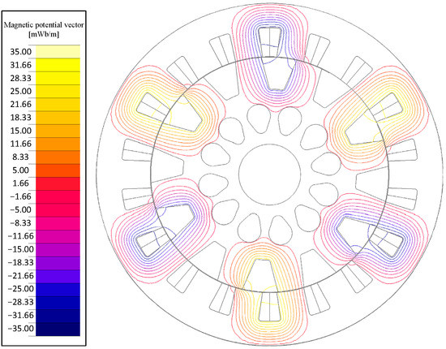Click the lower-right stator slot with purple contours
The image size is (446, 349).
point(370,236)
